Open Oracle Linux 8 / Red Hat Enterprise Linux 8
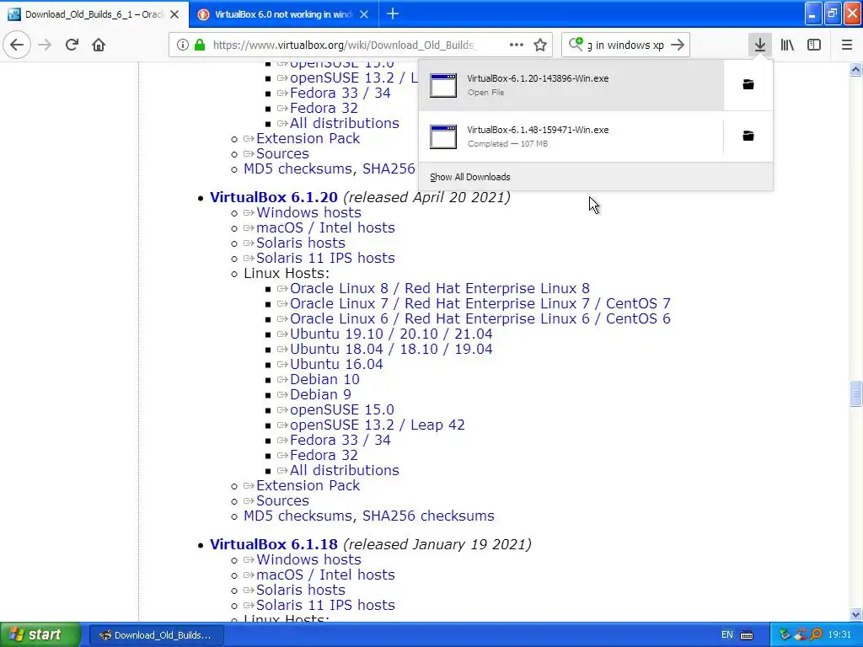This screenshot has width=863, height=647. click(440, 288)
